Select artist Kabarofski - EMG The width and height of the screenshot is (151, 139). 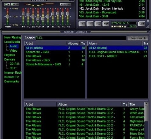click(54, 52)
